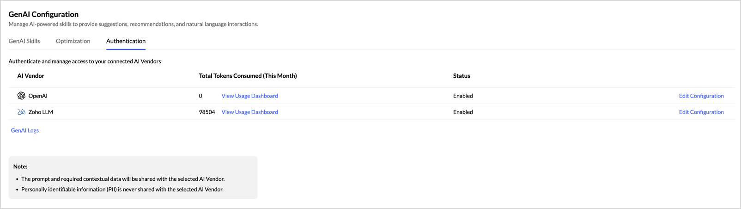Click the OpenAI logo icon
Image resolution: width=741 pixels, height=209 pixels.
pyautogui.click(x=21, y=96)
